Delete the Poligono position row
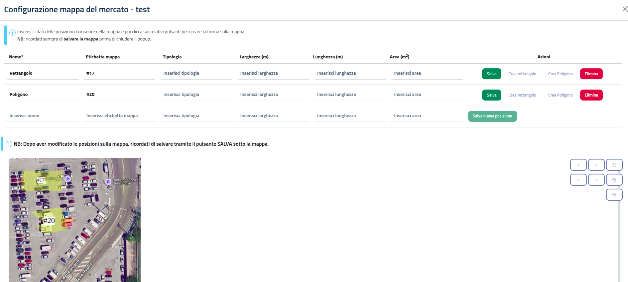This screenshot has width=628, height=282. (591, 95)
